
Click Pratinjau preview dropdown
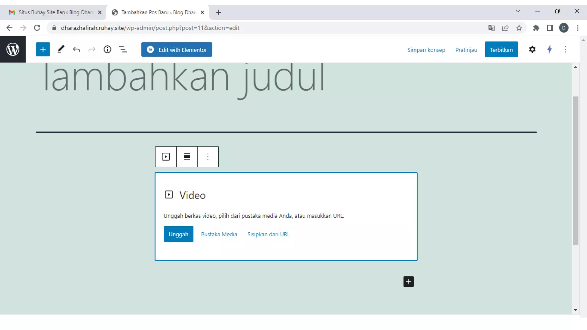coord(466,50)
